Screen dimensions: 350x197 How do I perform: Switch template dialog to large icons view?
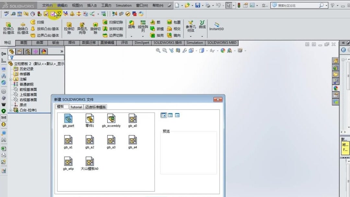(164, 115)
